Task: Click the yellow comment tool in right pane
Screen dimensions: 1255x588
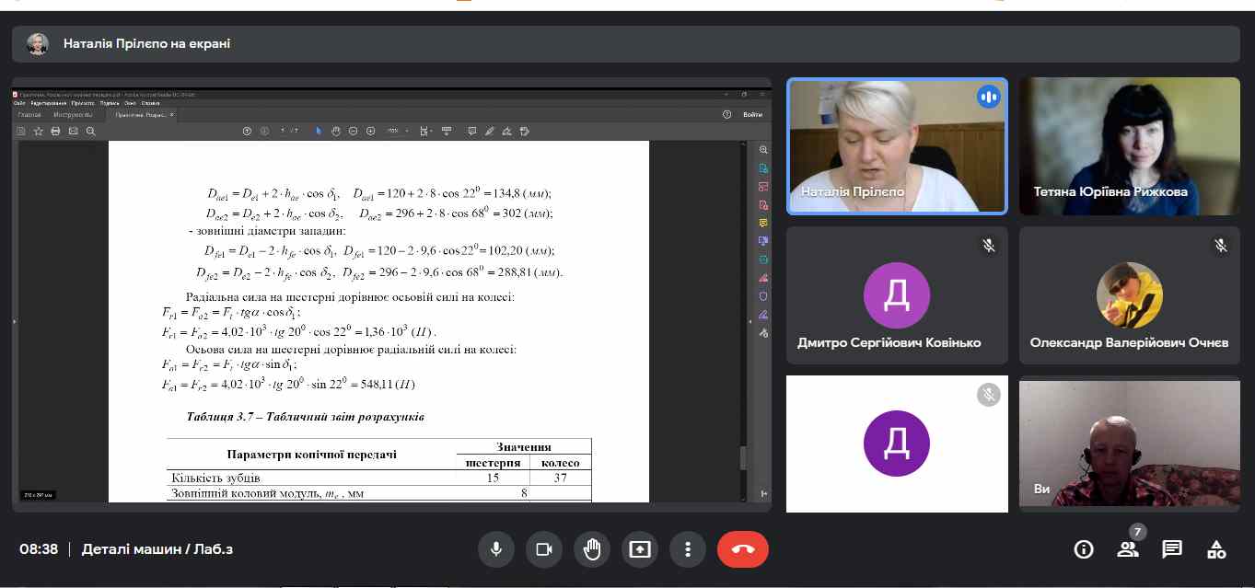Action: coord(763,223)
